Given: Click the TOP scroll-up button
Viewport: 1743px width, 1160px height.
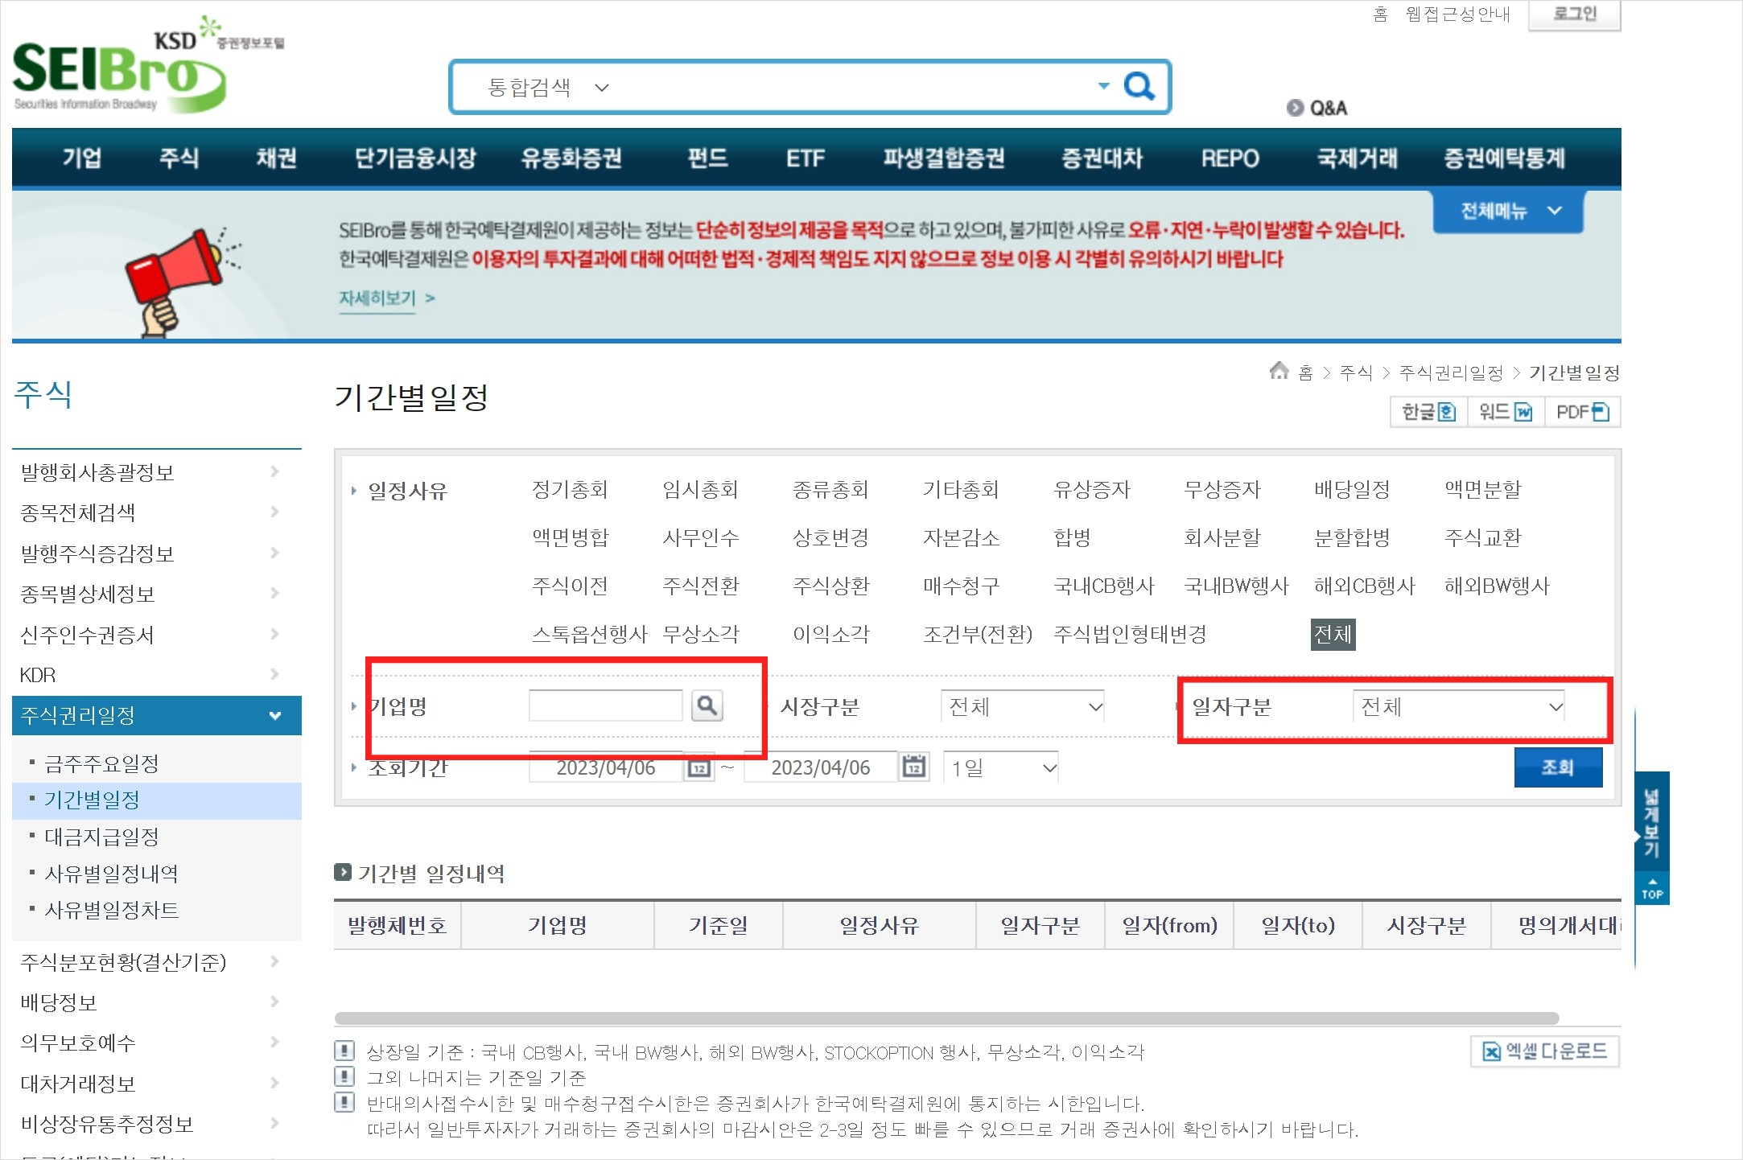Looking at the screenshot, I should (x=1651, y=889).
